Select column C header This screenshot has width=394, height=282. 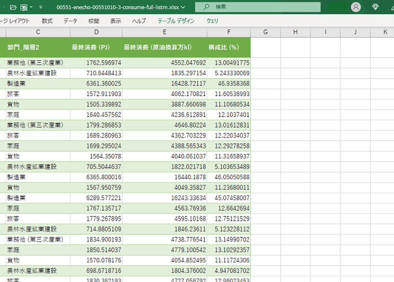tap(38, 32)
